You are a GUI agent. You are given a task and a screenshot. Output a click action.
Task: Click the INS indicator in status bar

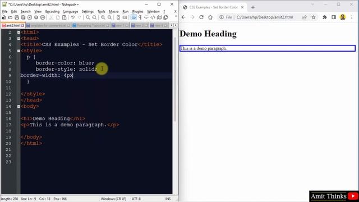[168, 199]
